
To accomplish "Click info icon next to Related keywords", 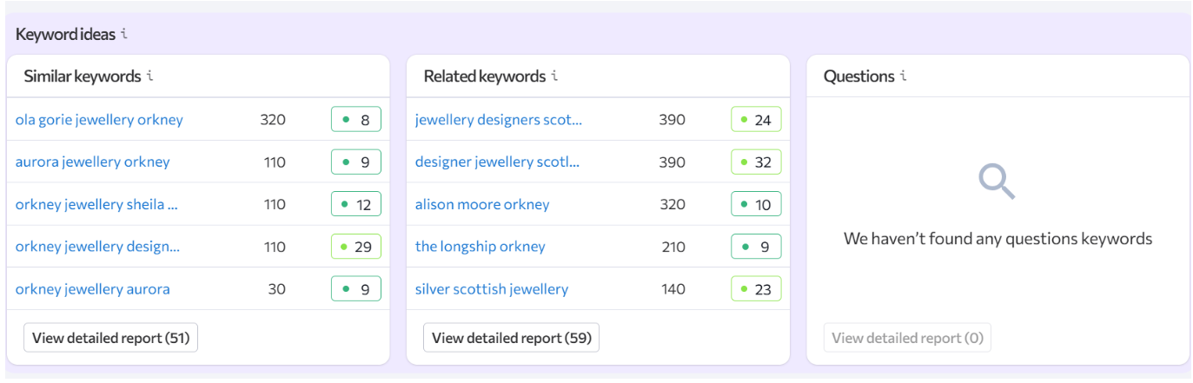I will (554, 76).
